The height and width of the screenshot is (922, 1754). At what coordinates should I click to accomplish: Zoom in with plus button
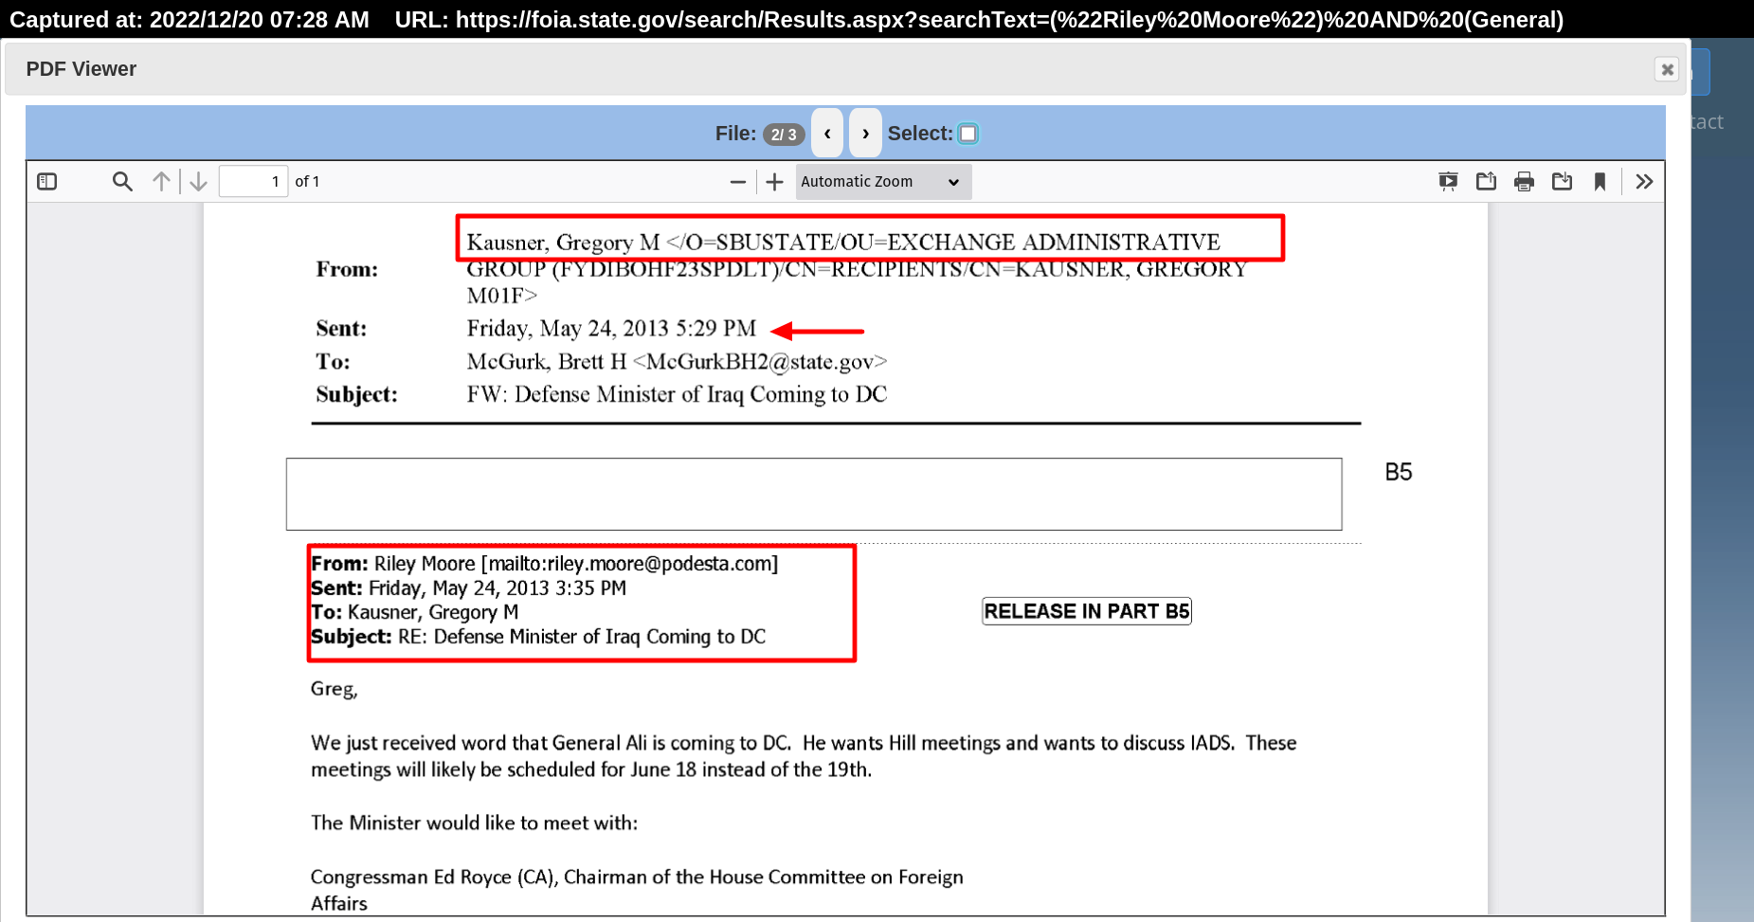(774, 182)
